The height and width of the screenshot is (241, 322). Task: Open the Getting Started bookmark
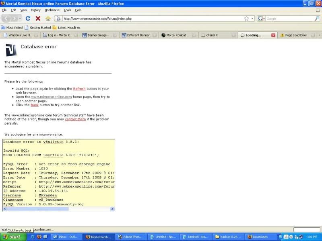point(38,27)
